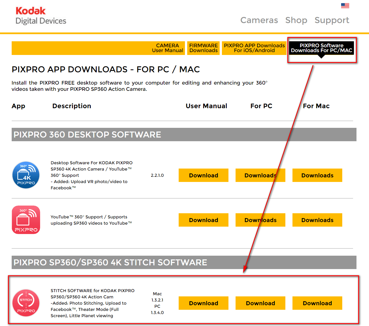The width and height of the screenshot is (369, 326).
Task: Click the Stitch Mac version 1.3.2.1
Action: (x=157, y=300)
